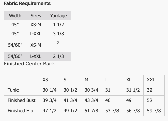Select the 43 3/4 Finished Bust cell

[x=92, y=100]
